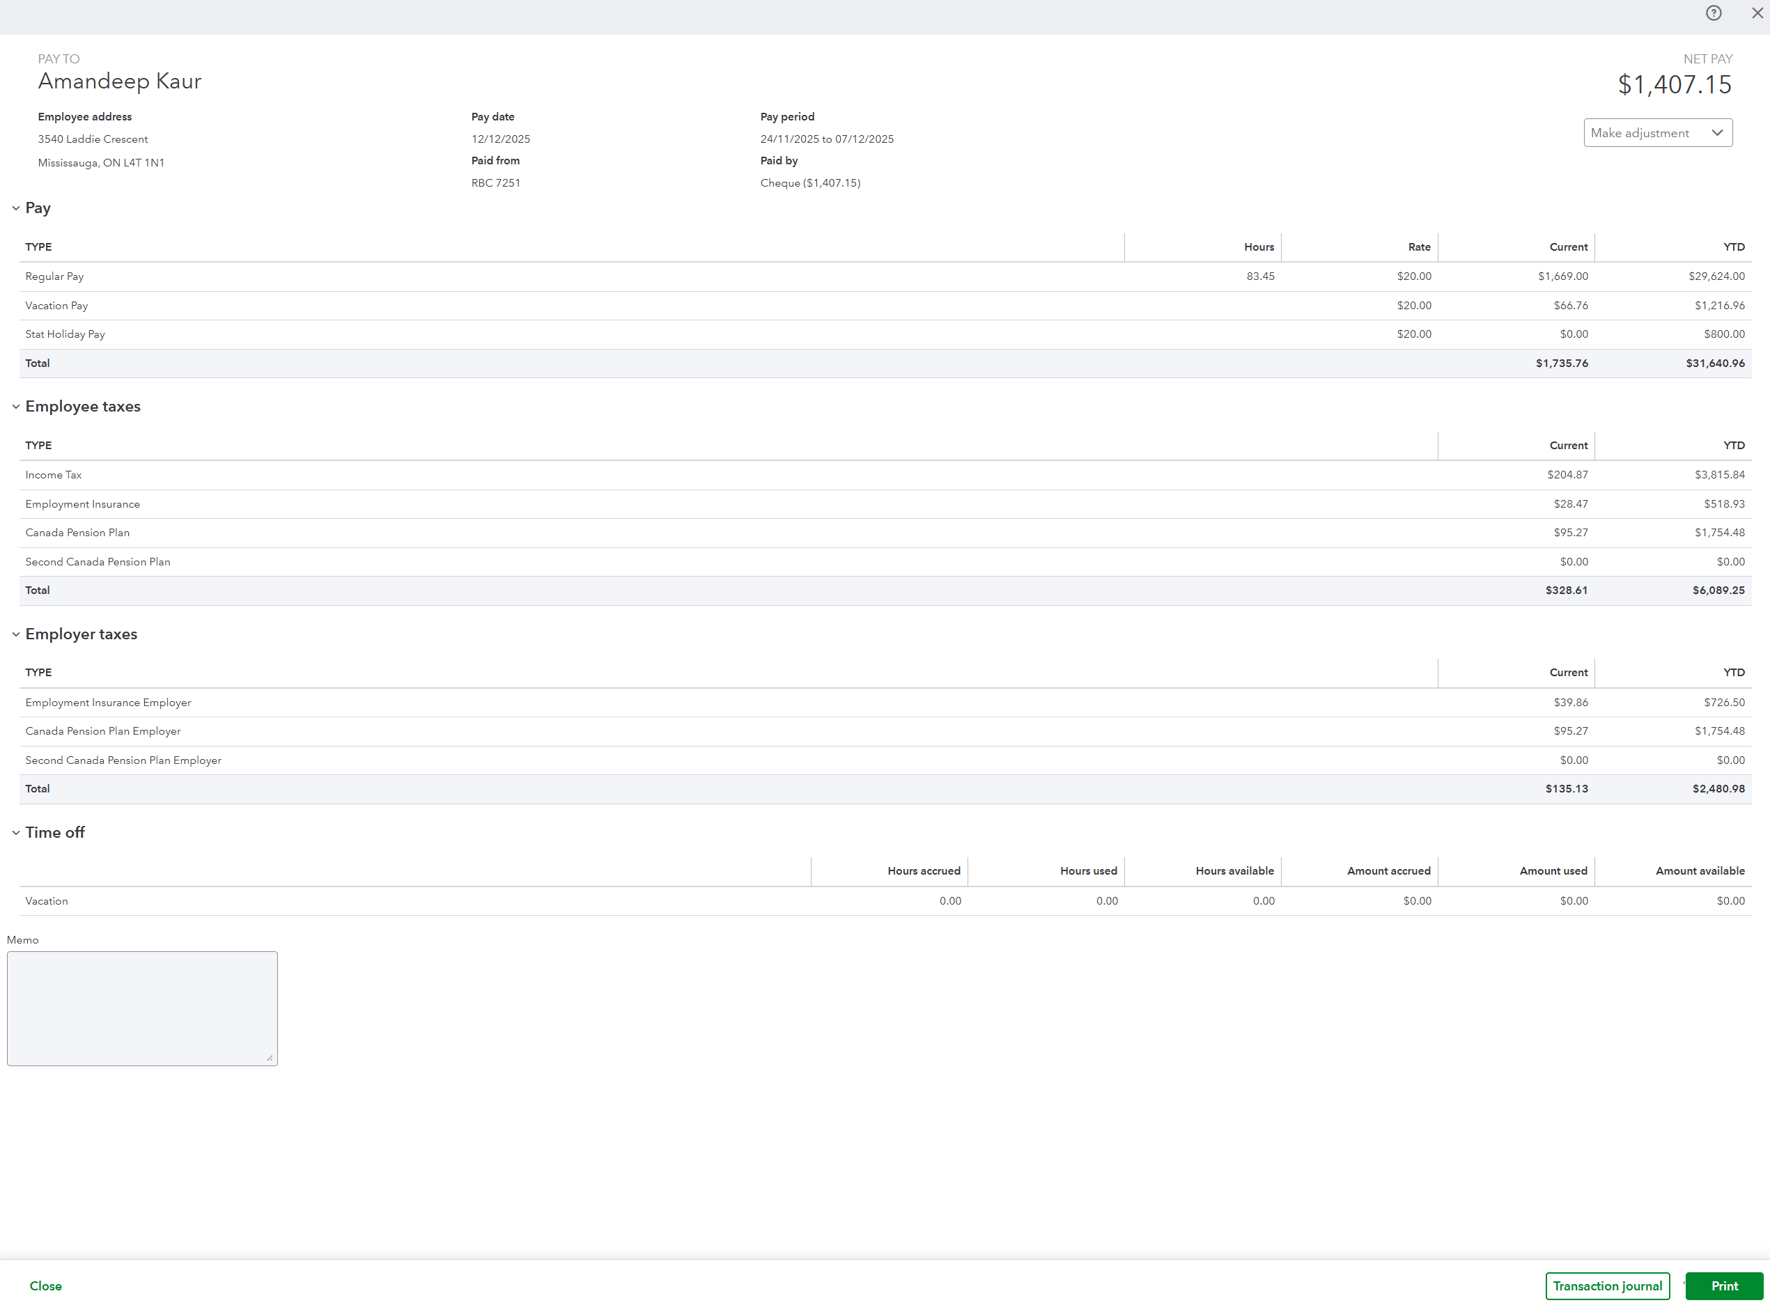Click the Amount available column header
The height and width of the screenshot is (1305, 1770).
pyautogui.click(x=1699, y=871)
